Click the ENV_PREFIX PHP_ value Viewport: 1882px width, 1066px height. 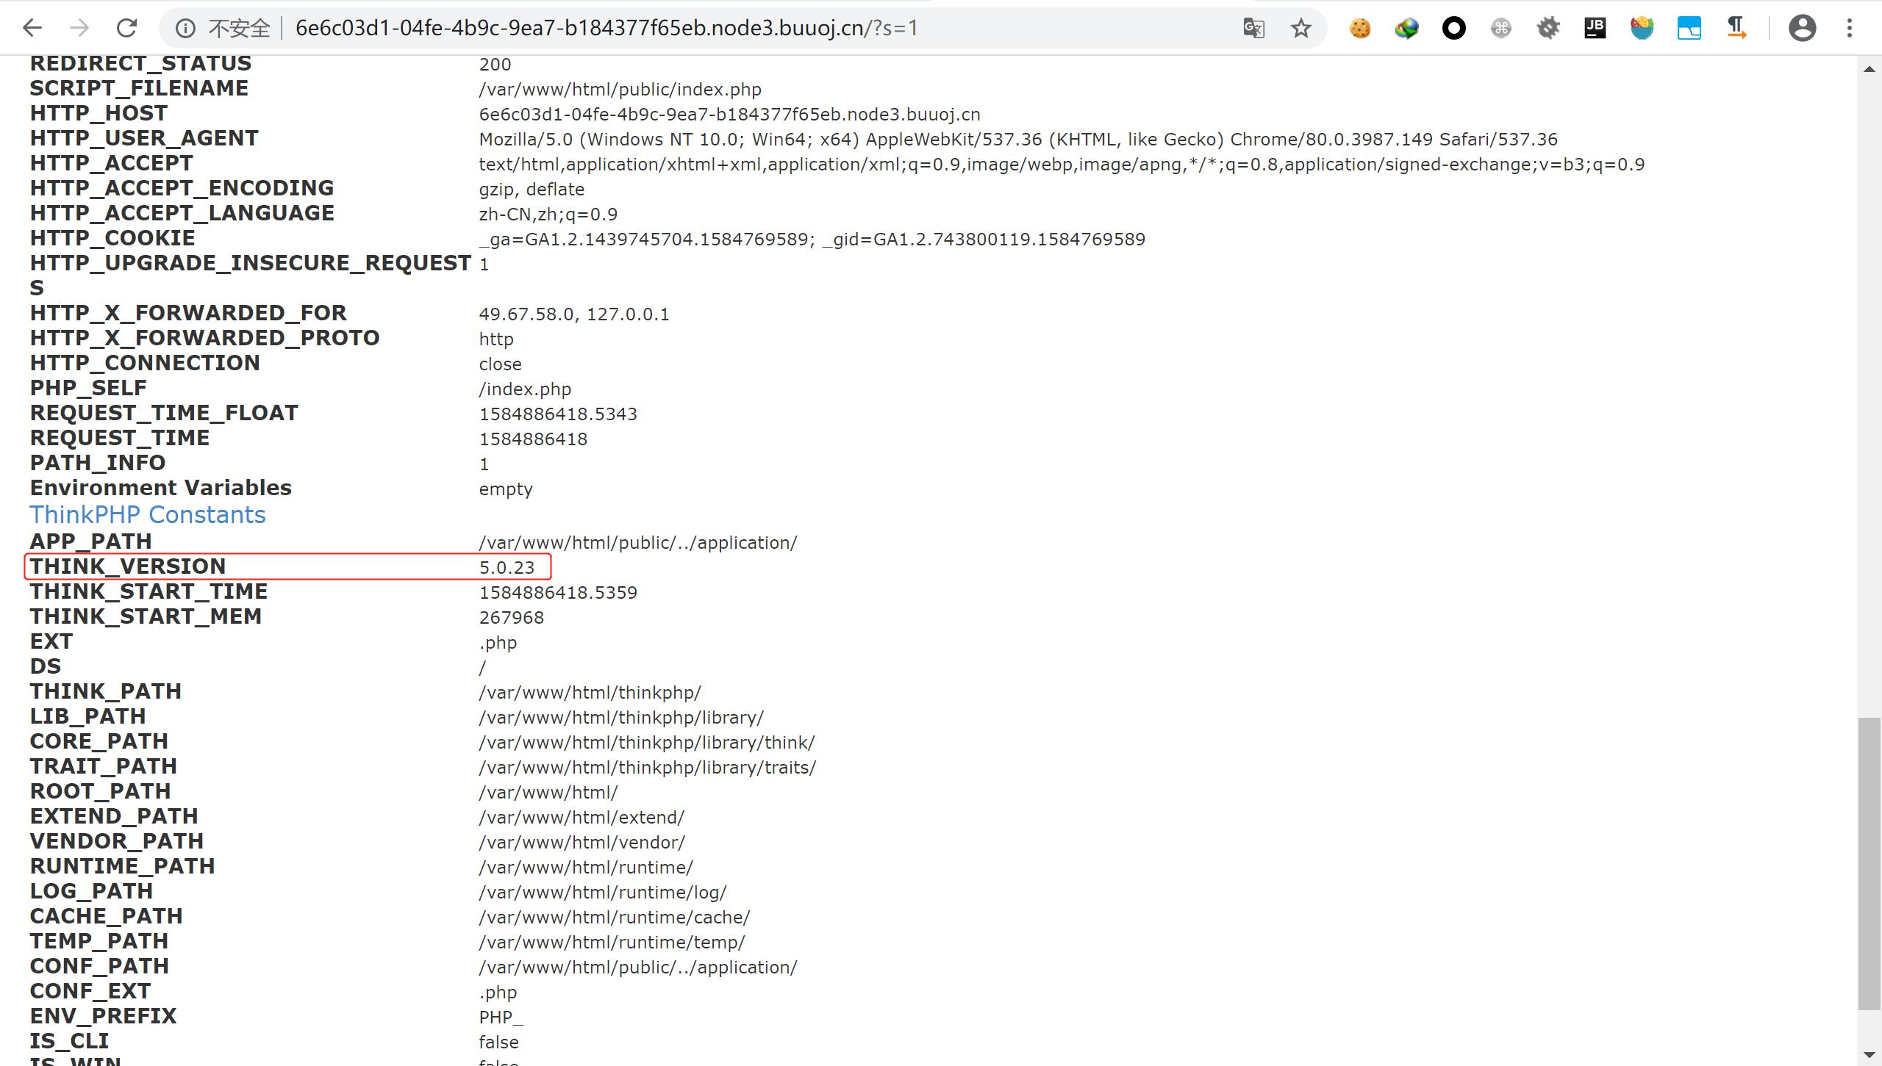point(501,1018)
